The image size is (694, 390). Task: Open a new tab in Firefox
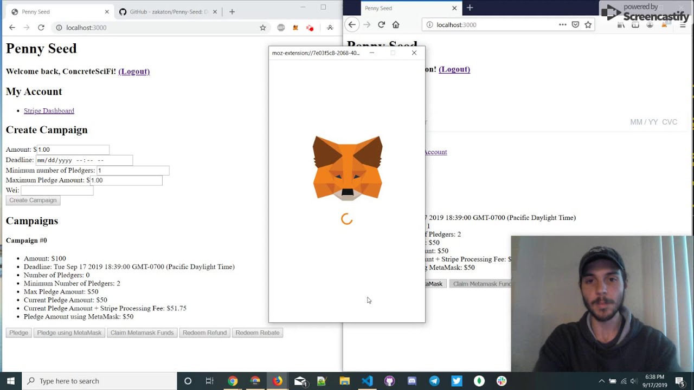470,8
